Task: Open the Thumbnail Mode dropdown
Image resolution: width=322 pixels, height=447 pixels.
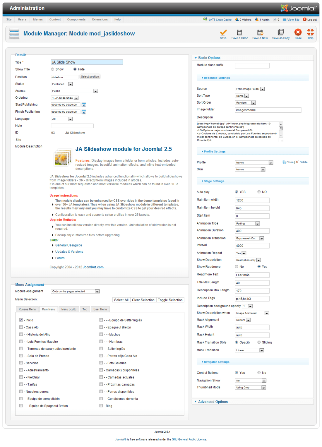Action: [251, 388]
